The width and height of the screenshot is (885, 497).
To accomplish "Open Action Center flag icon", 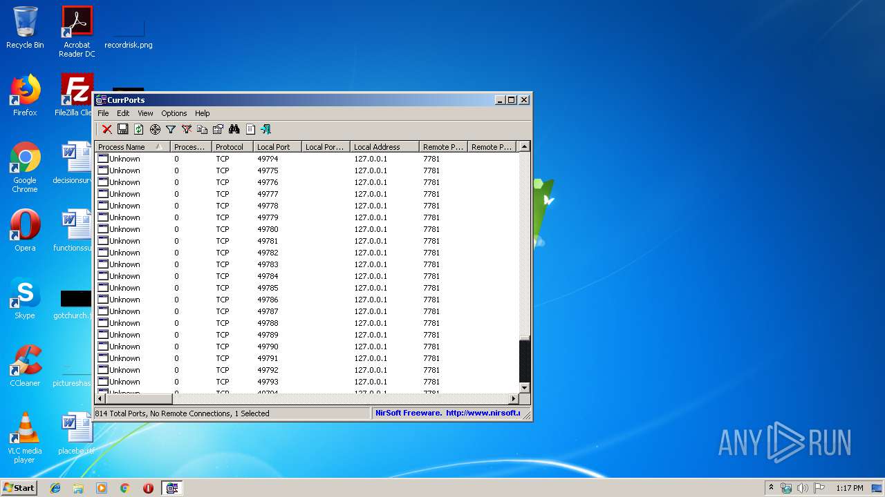I will coord(819,488).
